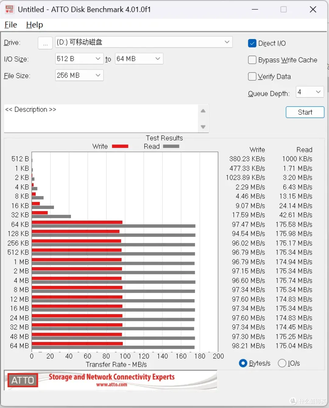Click the gray Read legend swatch
329x408 pixels.
(x=171, y=146)
